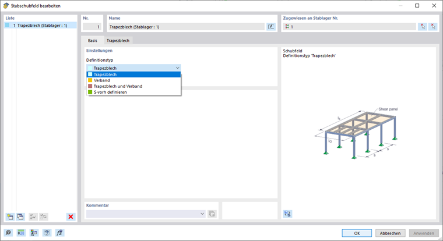Click the Name input field
Image resolution: width=443 pixels, height=241 pixels.
tap(187, 27)
